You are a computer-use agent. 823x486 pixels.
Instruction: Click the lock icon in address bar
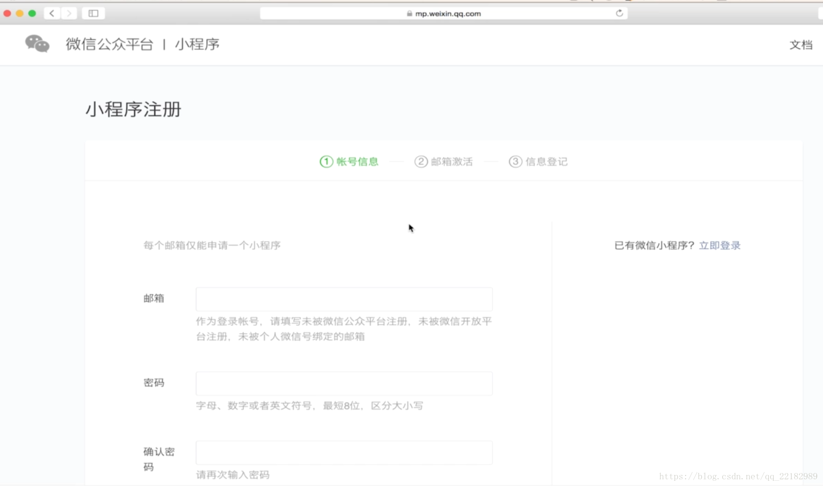pos(410,13)
